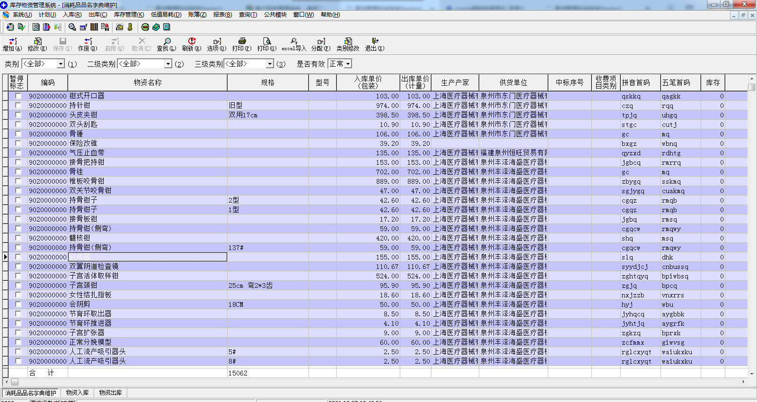
Task: Tick the checkbox for 钳式开口器 row
Action: point(18,96)
